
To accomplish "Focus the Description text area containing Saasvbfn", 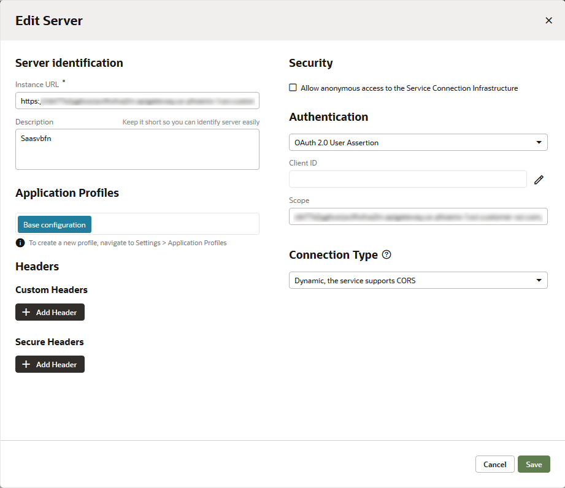I will coord(137,150).
